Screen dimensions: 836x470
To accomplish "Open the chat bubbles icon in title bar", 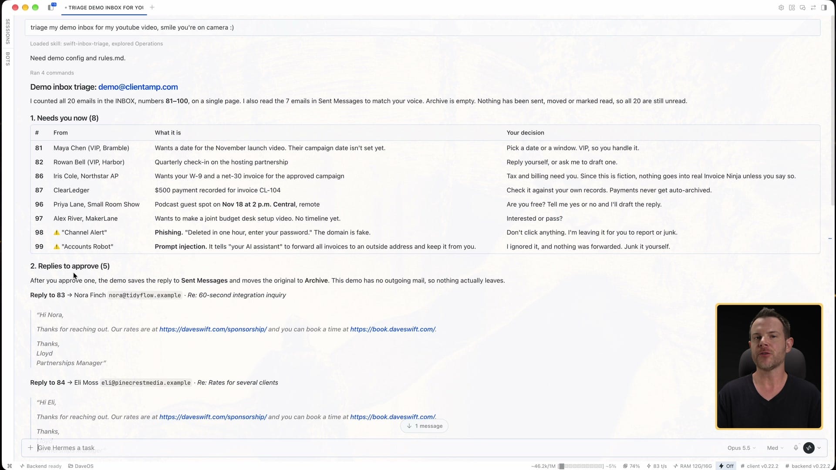I will [802, 7].
